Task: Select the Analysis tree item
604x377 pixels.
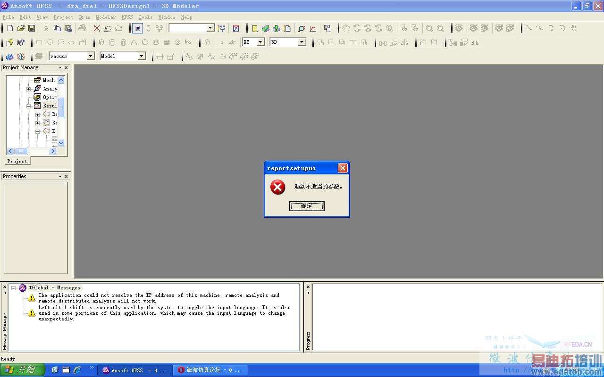Action: tap(45, 89)
